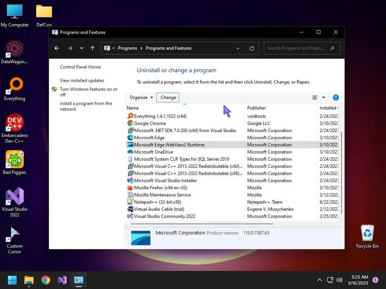Open help with the question mark icon

335,97
